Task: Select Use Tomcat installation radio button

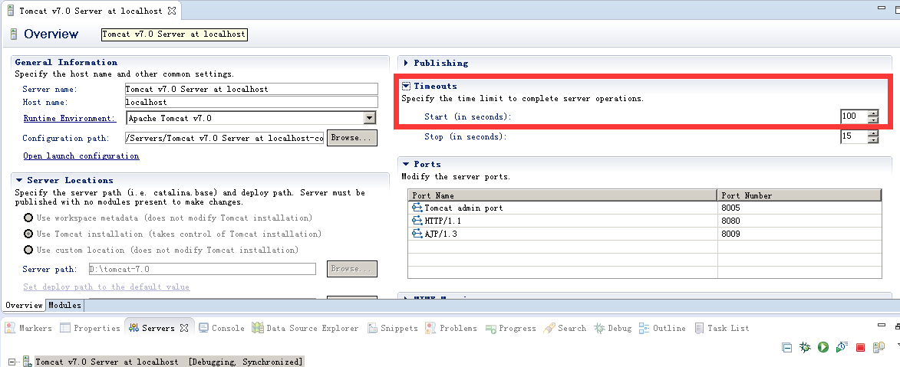Action: click(28, 234)
